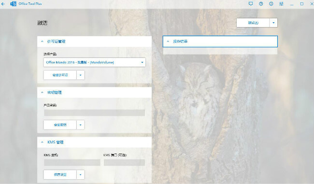Open the arrow next to 安装密钥 button

81,125
